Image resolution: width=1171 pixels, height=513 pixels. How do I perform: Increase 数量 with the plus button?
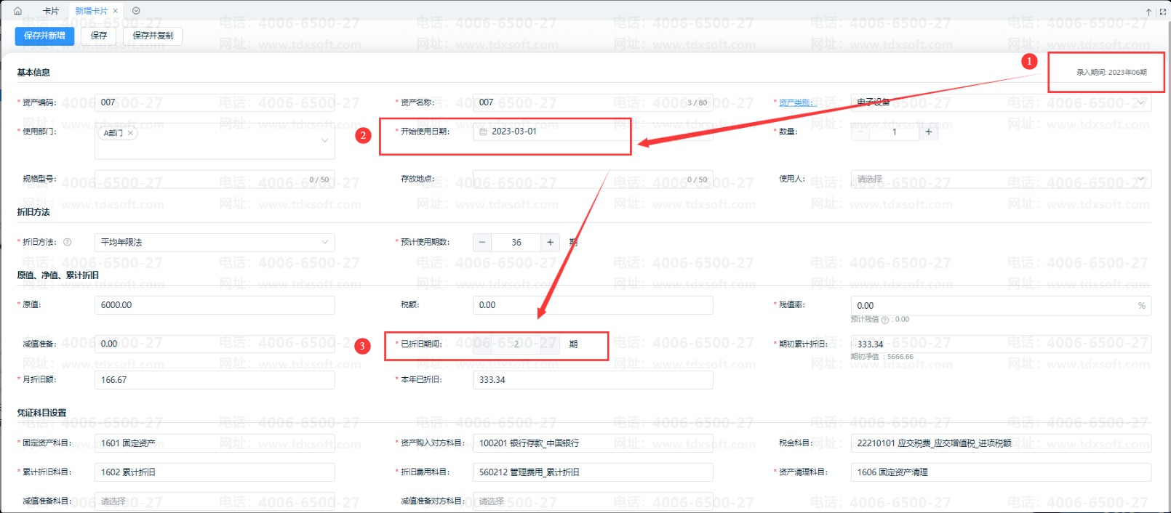[928, 132]
